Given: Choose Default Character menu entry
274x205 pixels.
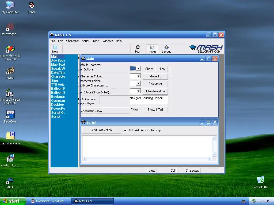Looking at the screenshot, I should coord(104,65).
